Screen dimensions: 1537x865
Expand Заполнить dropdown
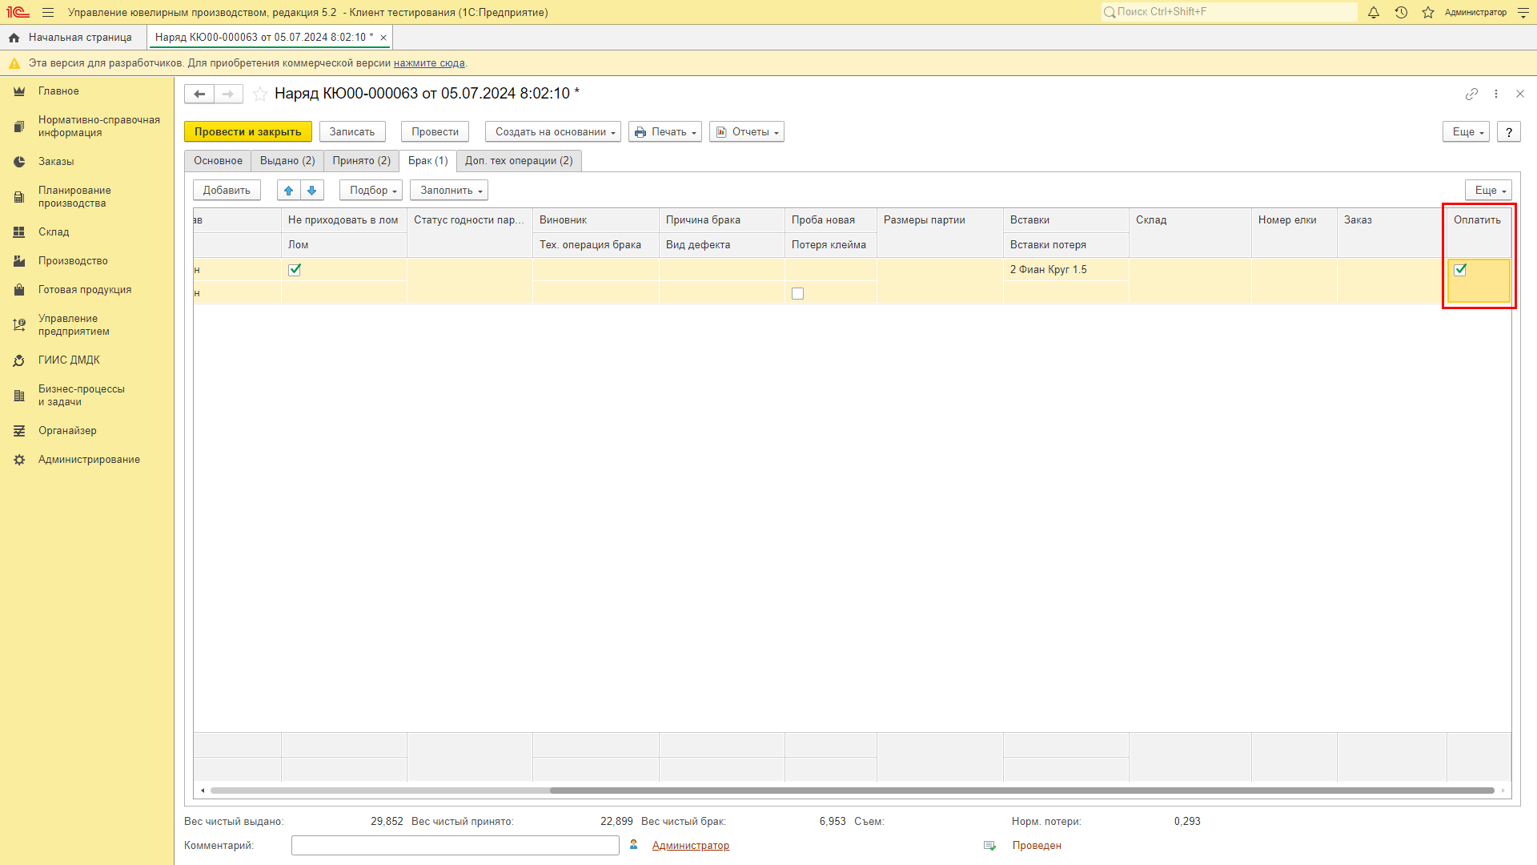point(449,191)
